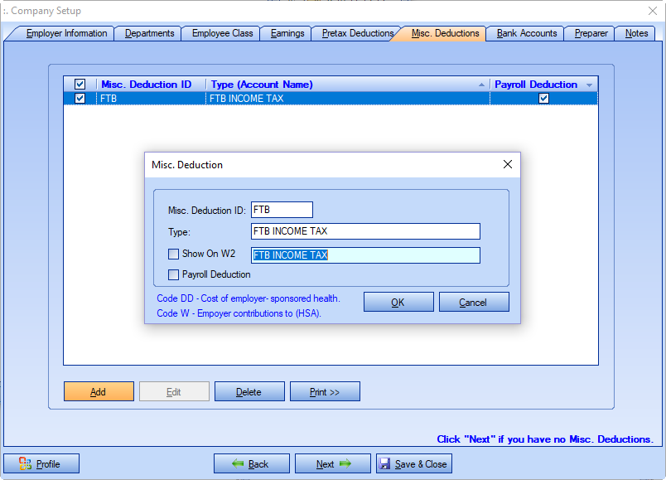Toggle FTB row Payroll Deduction checkbox

point(543,98)
